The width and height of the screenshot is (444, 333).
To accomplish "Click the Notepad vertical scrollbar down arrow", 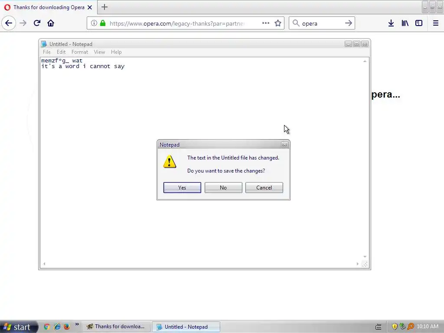I will coord(365,257).
